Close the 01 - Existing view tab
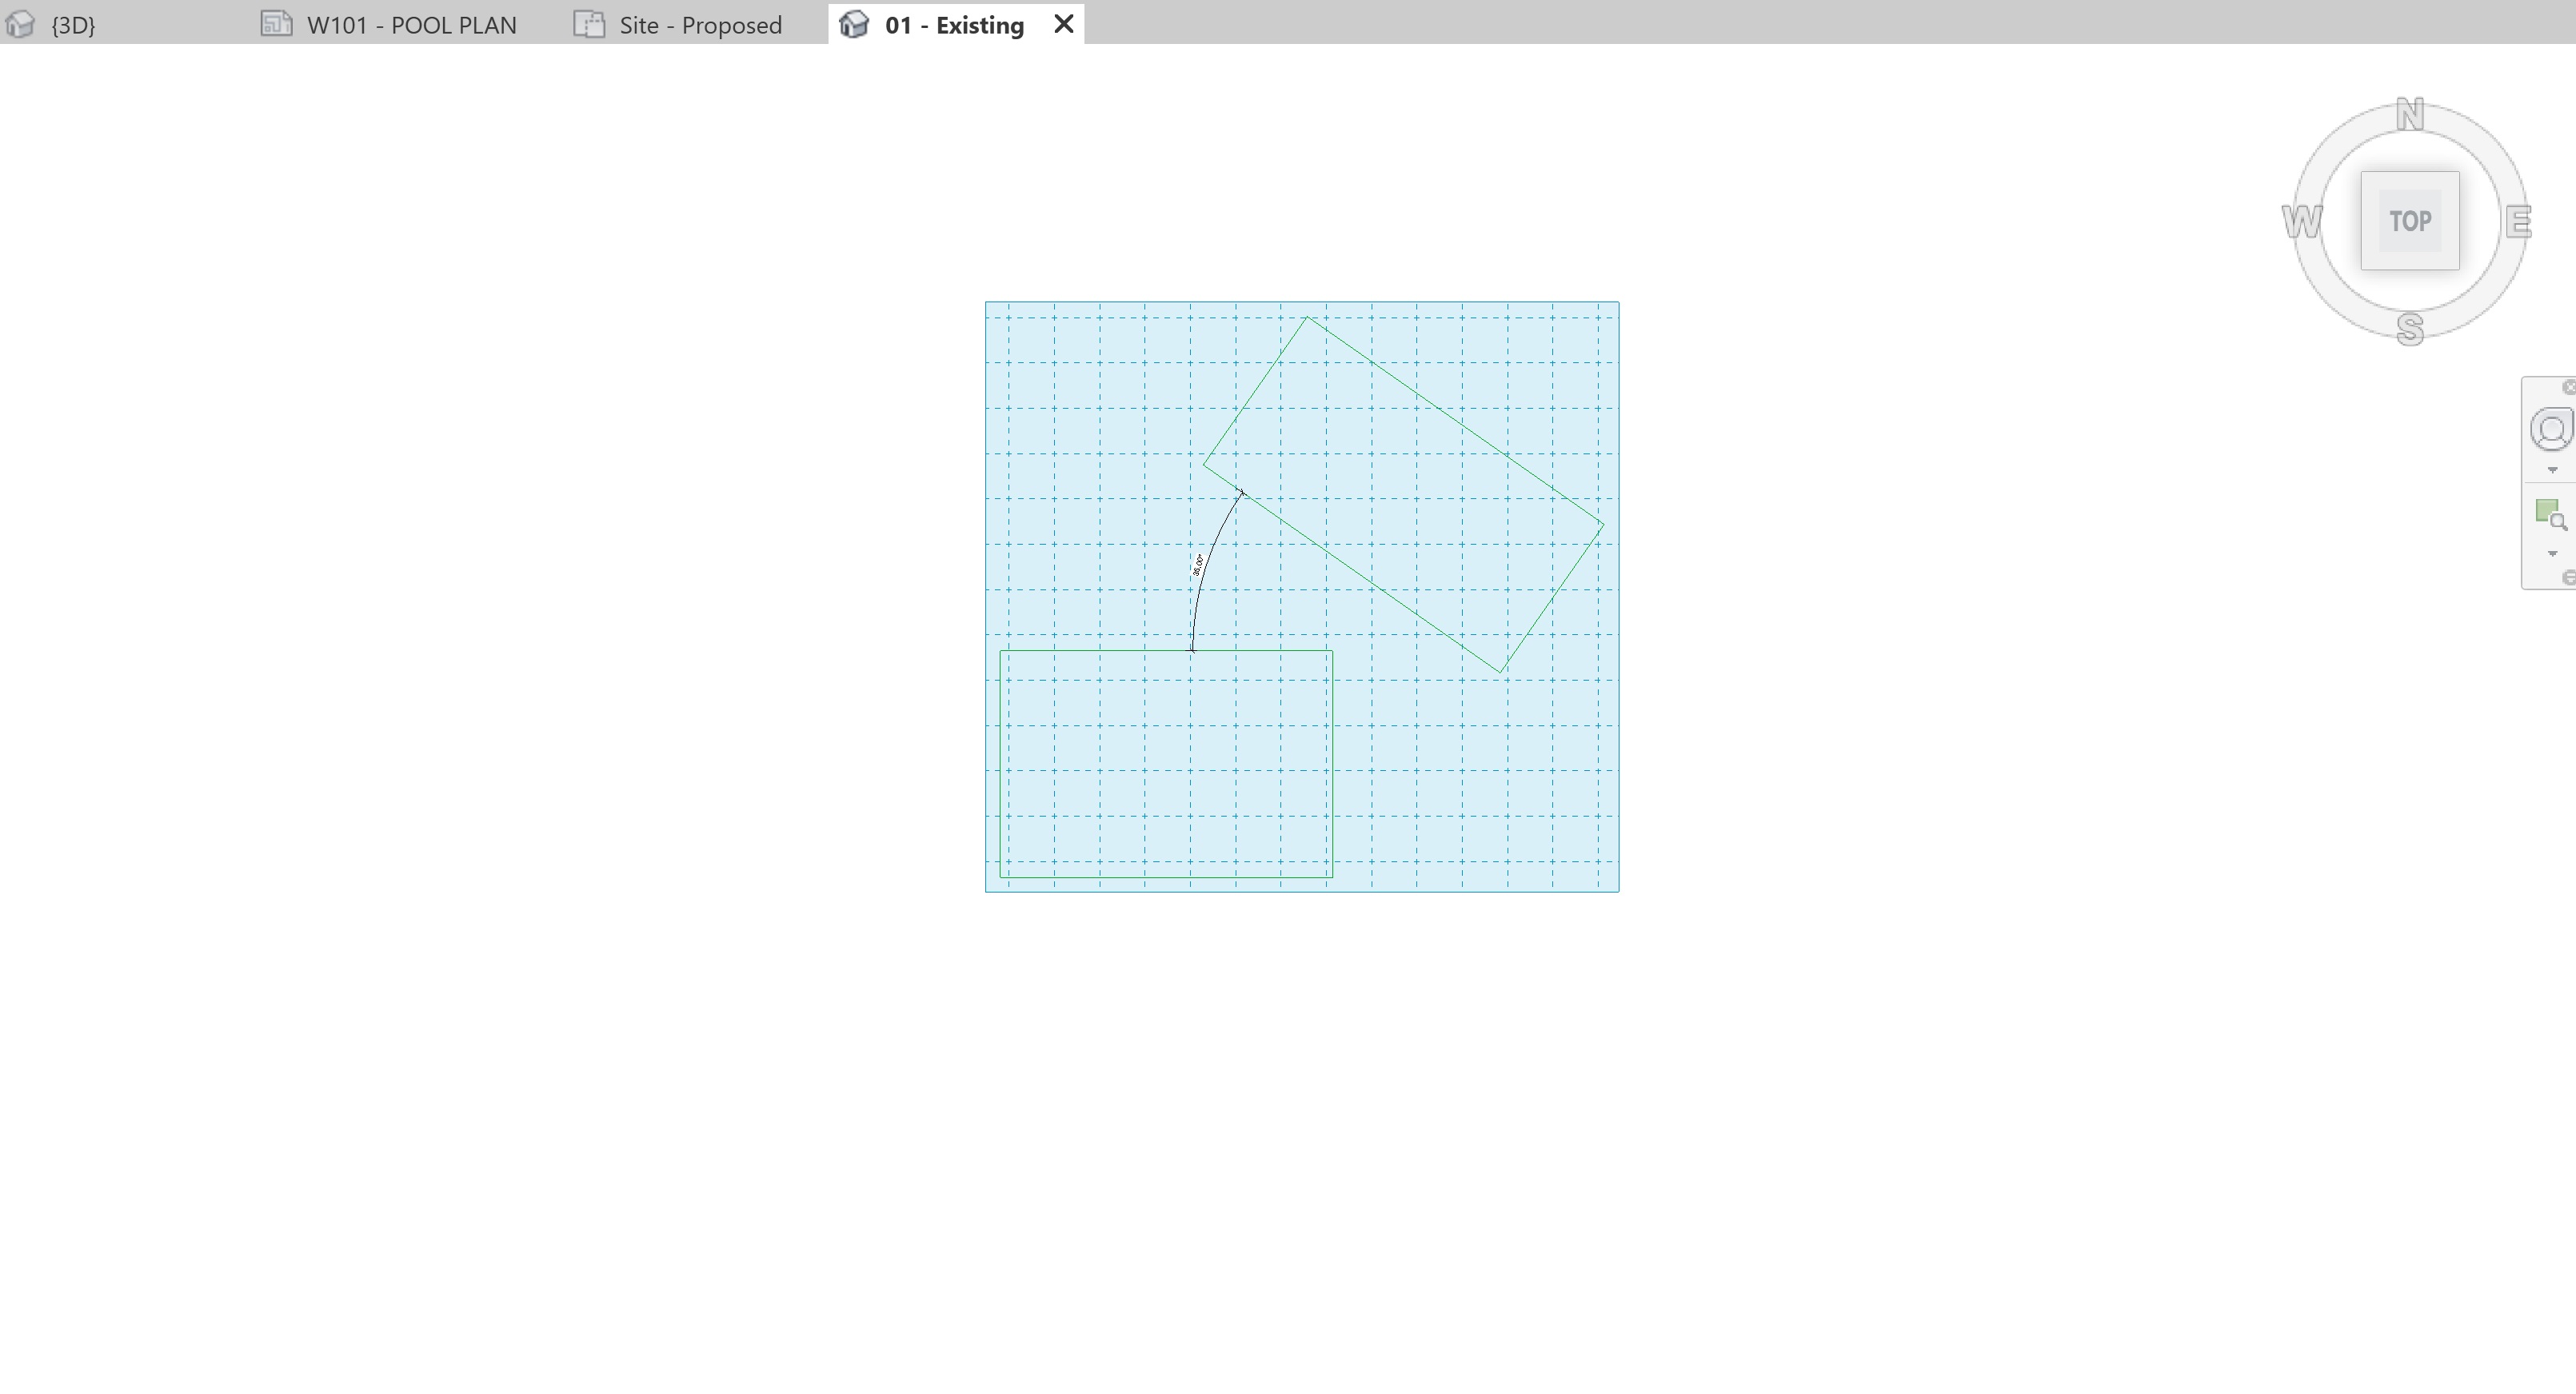 coord(1062,23)
